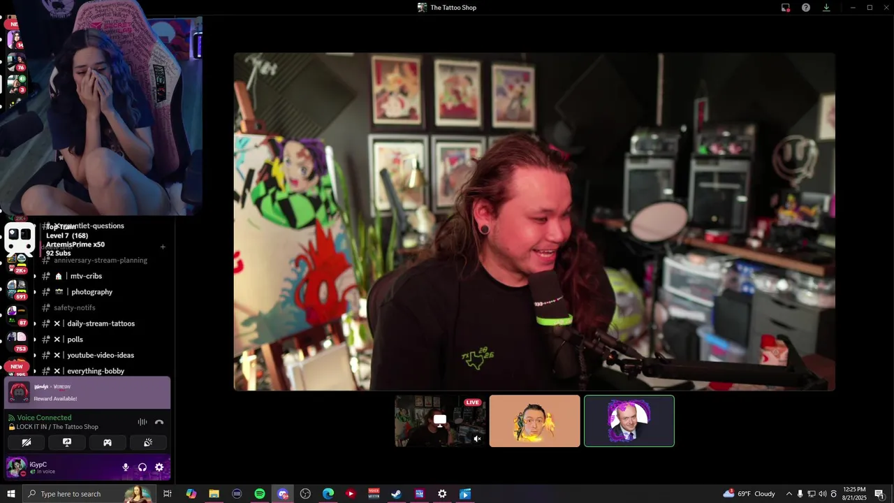This screenshot has width=894, height=503.
Task: Deafen with the headphones icon
Action: point(142,467)
